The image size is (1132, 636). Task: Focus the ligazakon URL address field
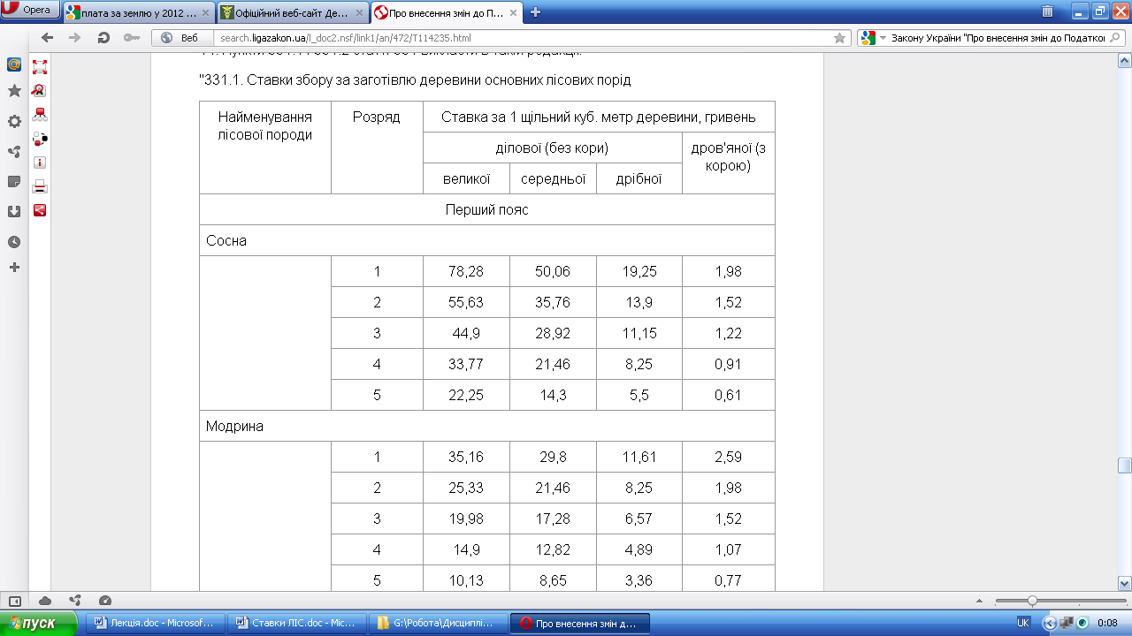(x=522, y=38)
